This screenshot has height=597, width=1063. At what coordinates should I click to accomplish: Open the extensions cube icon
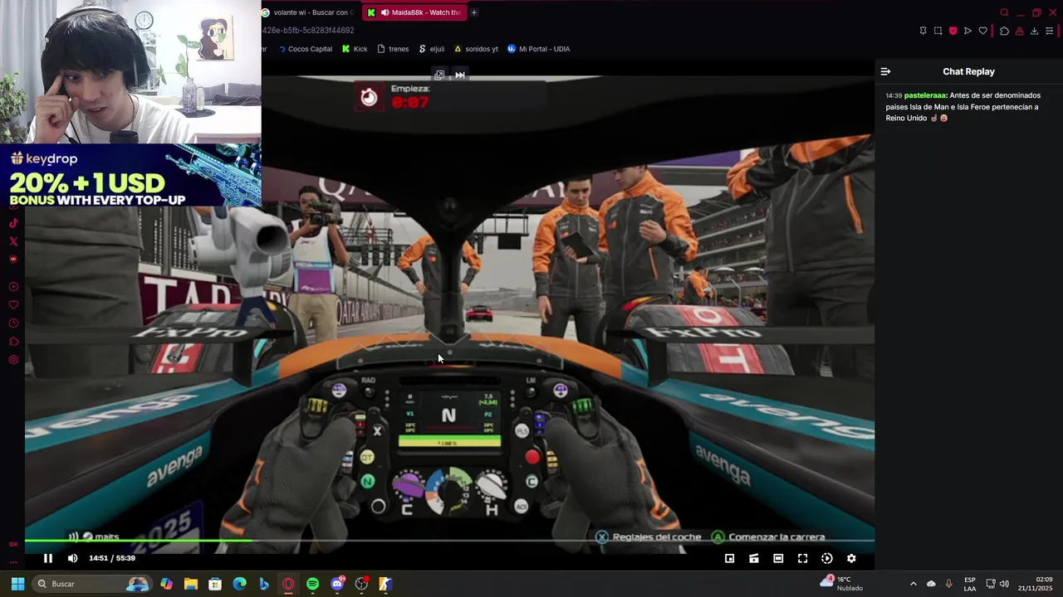coord(1004,31)
